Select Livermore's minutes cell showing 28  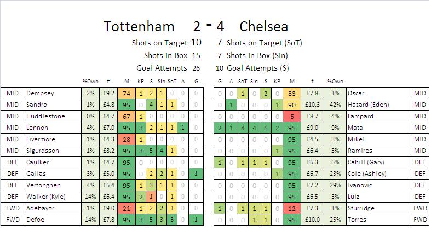(127, 139)
